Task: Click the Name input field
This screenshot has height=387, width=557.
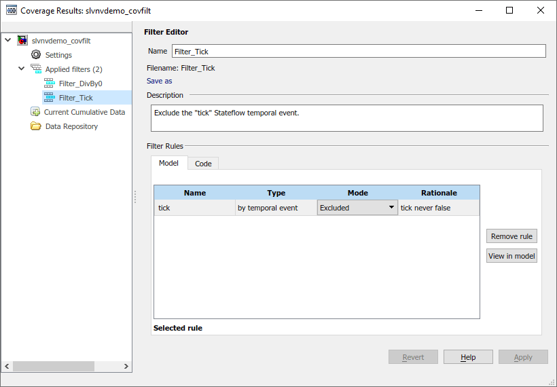Action: [x=359, y=51]
